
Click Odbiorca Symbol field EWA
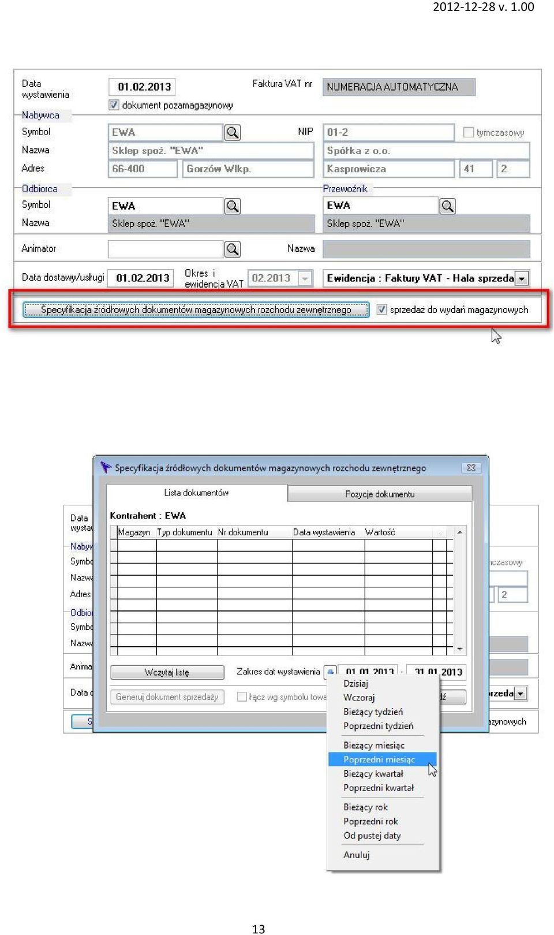(166, 206)
